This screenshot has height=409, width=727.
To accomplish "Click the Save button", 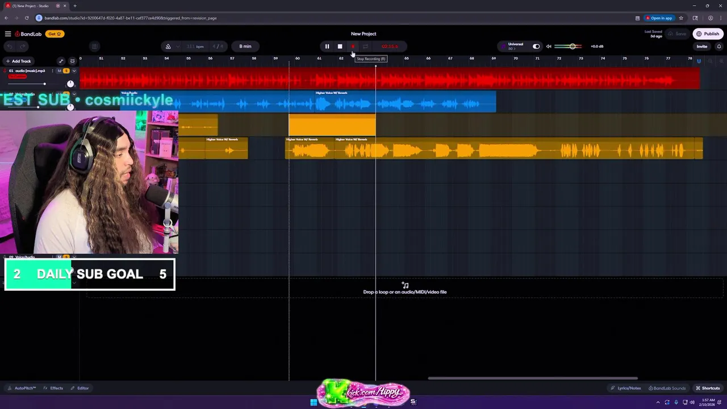I will (678, 34).
